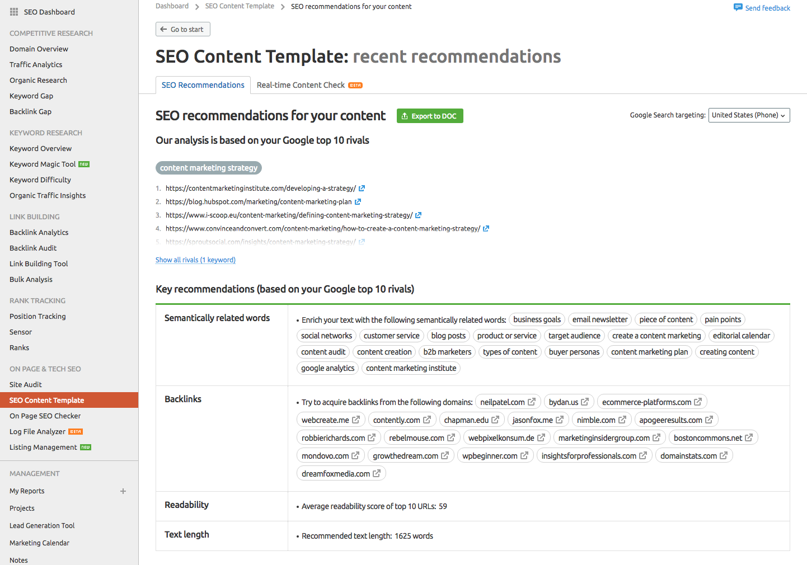Open Site Audit from sidebar
The height and width of the screenshot is (565, 807).
pyautogui.click(x=26, y=384)
